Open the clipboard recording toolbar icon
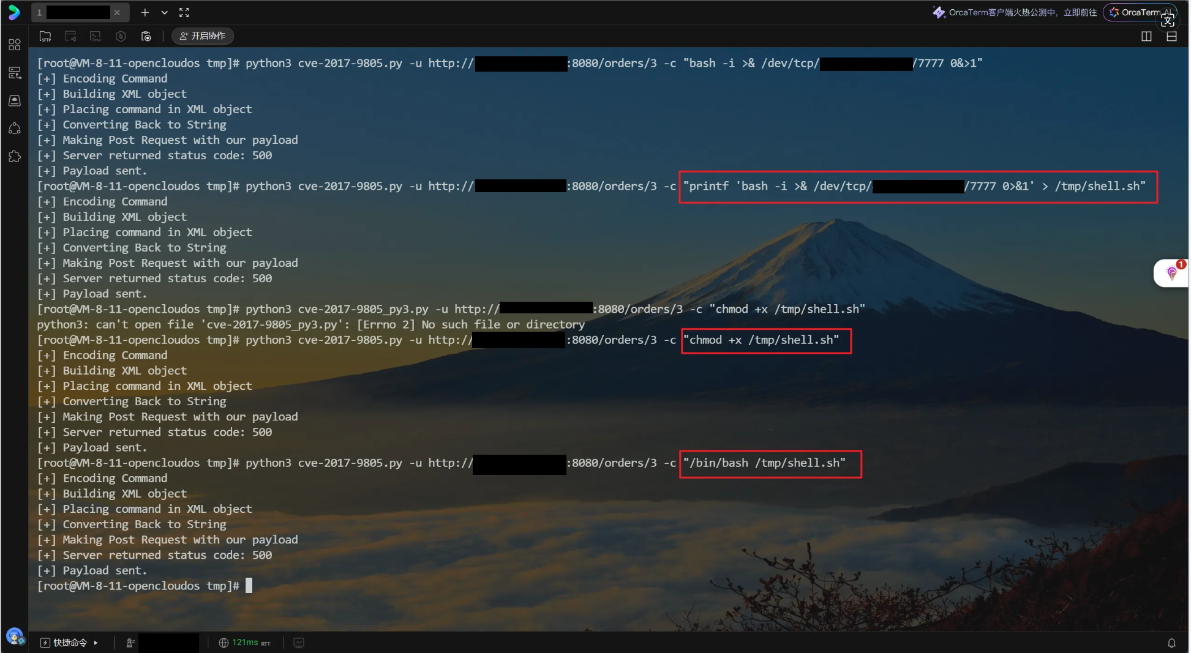This screenshot has height=653, width=1191. coord(146,36)
